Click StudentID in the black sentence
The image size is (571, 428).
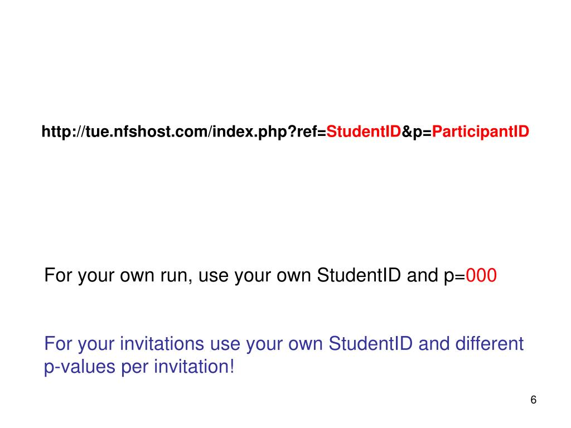point(359,275)
